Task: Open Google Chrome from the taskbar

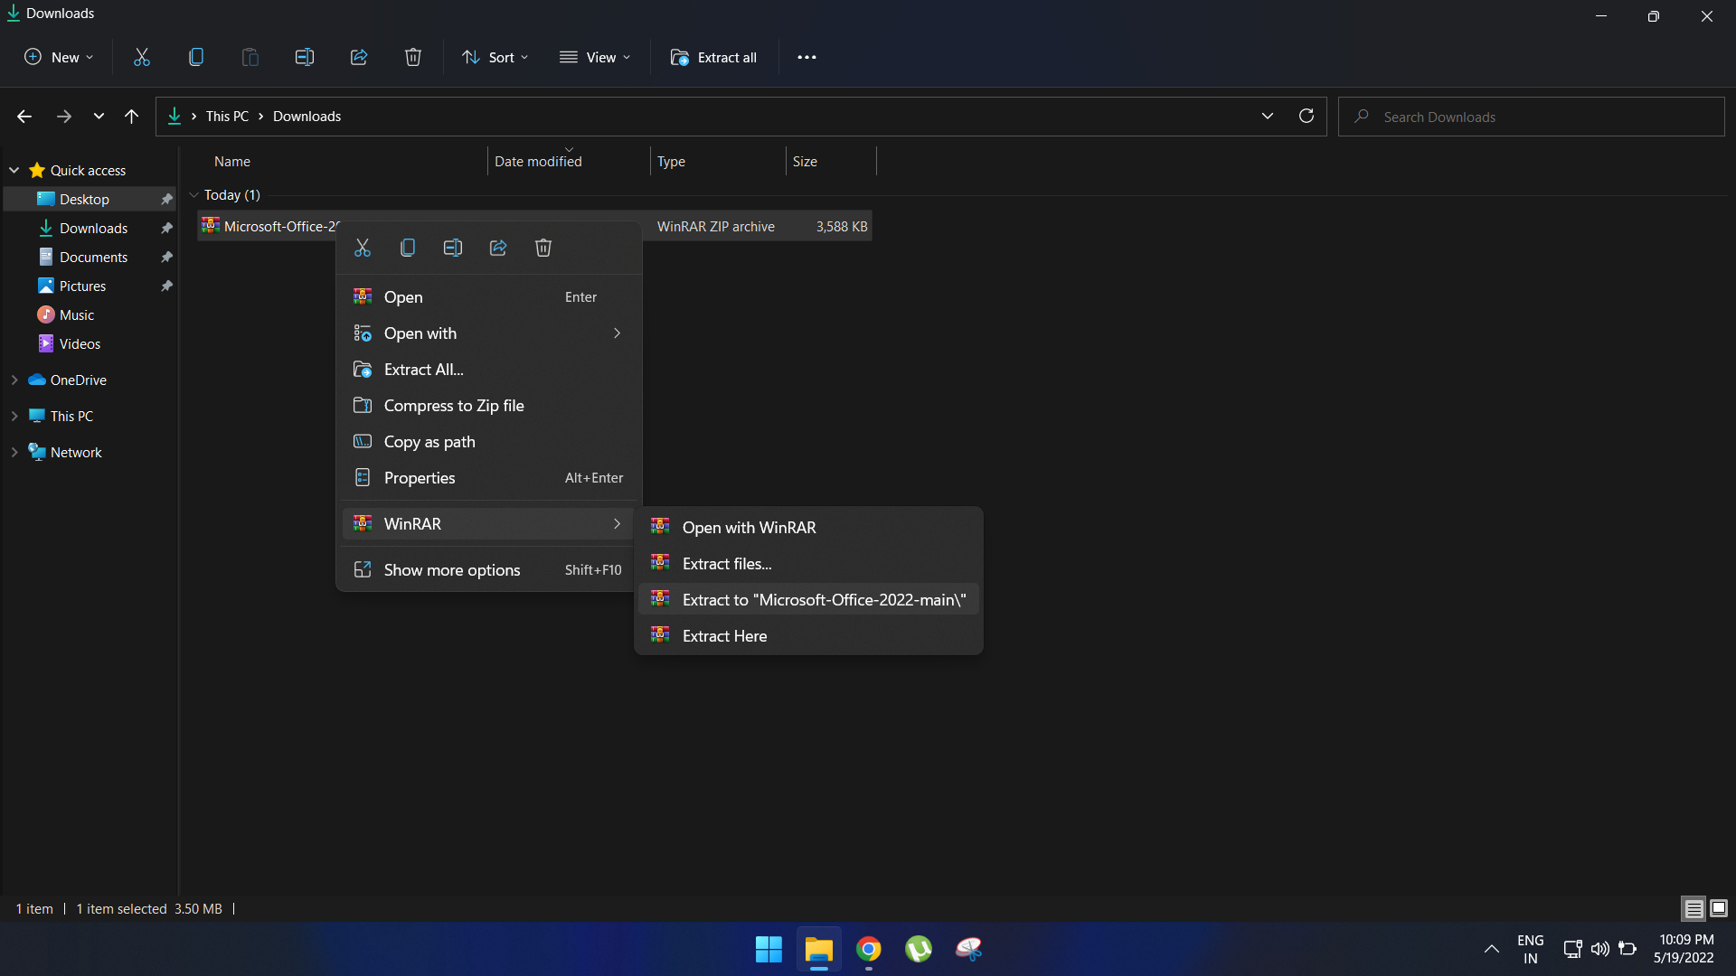Action: click(x=869, y=949)
